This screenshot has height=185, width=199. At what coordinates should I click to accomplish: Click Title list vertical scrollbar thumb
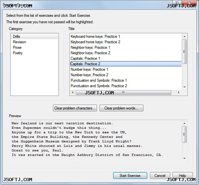[184, 51]
